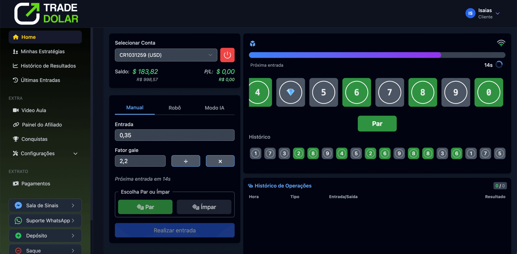This screenshot has width=517, height=254.
Task: Click the multiply gale factor button
Action: coord(220,161)
